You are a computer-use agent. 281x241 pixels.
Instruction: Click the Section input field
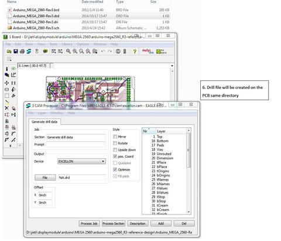[x=76, y=137]
